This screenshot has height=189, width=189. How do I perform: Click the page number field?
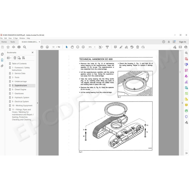coord(53,47)
